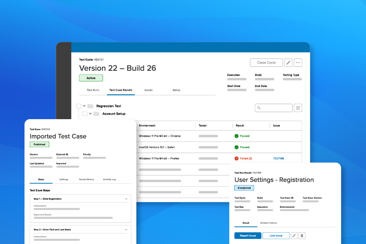Switch to the Test Runs tab
366x244 pixels.
coord(93,90)
